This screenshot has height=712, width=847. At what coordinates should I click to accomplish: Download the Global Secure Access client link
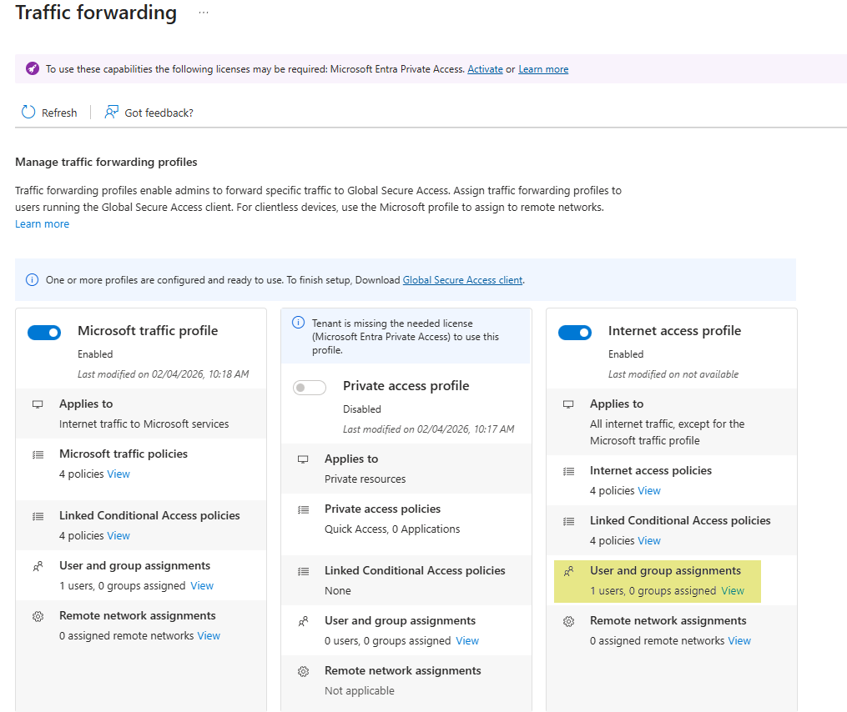(462, 280)
